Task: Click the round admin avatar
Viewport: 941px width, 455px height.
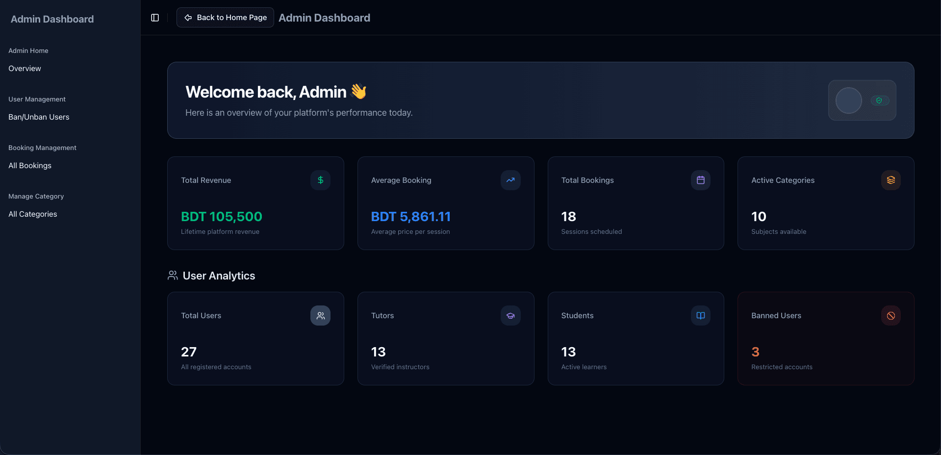Action: tap(849, 101)
